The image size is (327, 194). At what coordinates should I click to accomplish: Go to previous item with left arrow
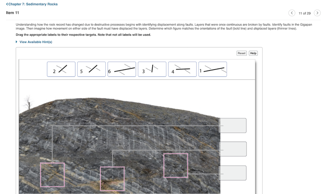292,13
